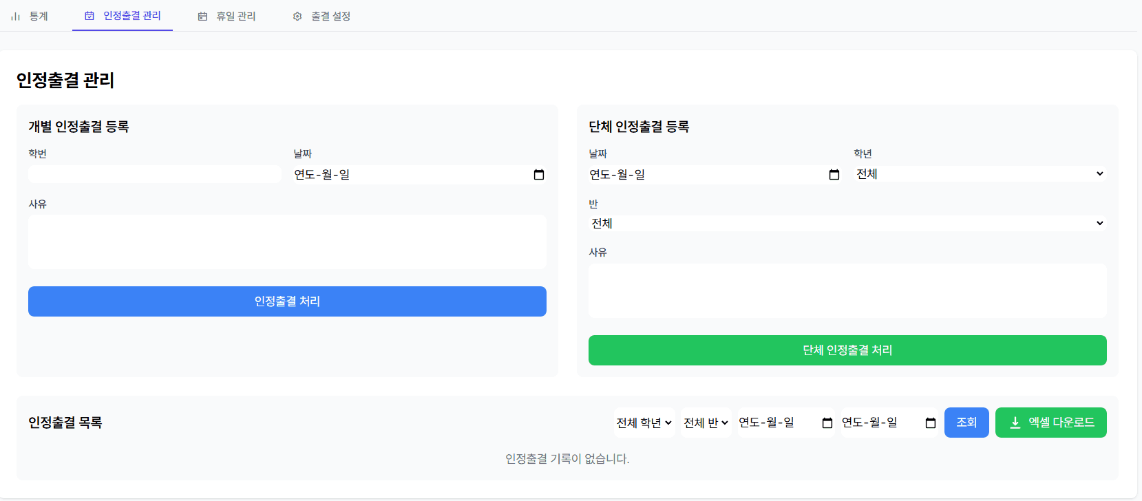Expand the 반 dropdown in group registration
Screen dimensions: 1142x501
click(847, 224)
